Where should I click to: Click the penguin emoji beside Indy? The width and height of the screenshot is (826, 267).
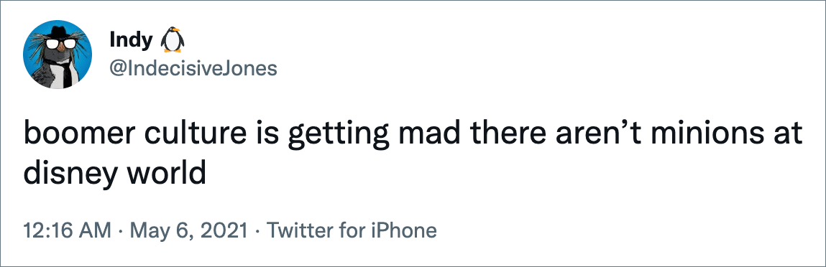[171, 40]
